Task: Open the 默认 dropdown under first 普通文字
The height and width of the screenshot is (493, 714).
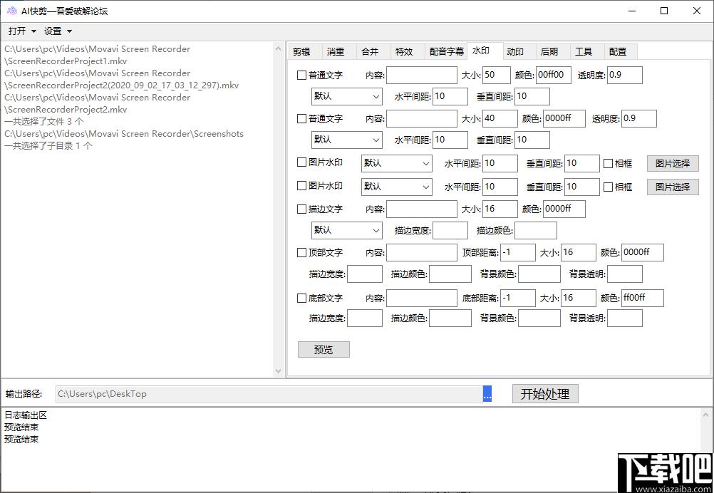Action: (346, 96)
